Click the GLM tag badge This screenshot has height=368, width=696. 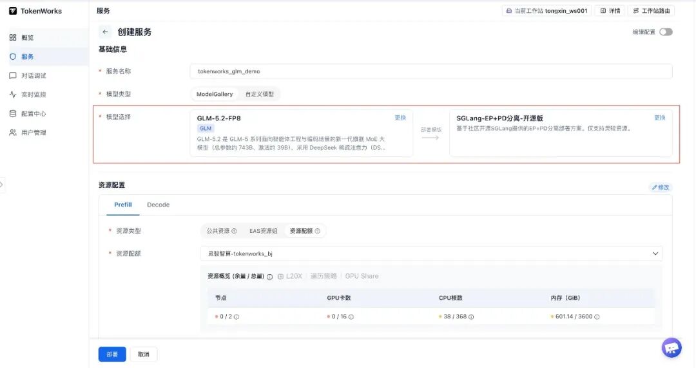click(206, 128)
